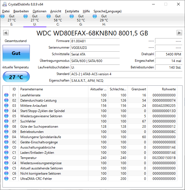185x190 pixels.
Task: Click status icon of Güte der Suchoperationen
Action: [6, 126]
